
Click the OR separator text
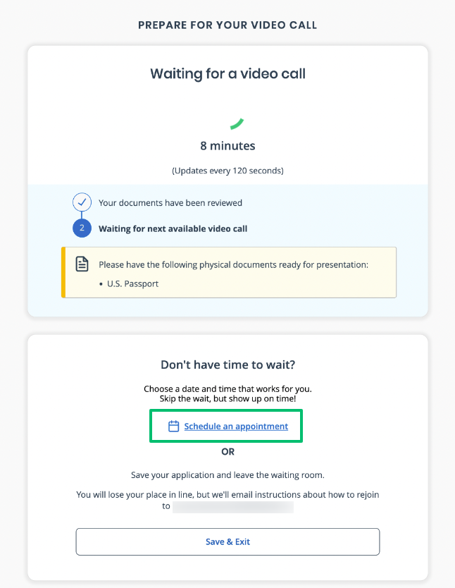tap(227, 451)
